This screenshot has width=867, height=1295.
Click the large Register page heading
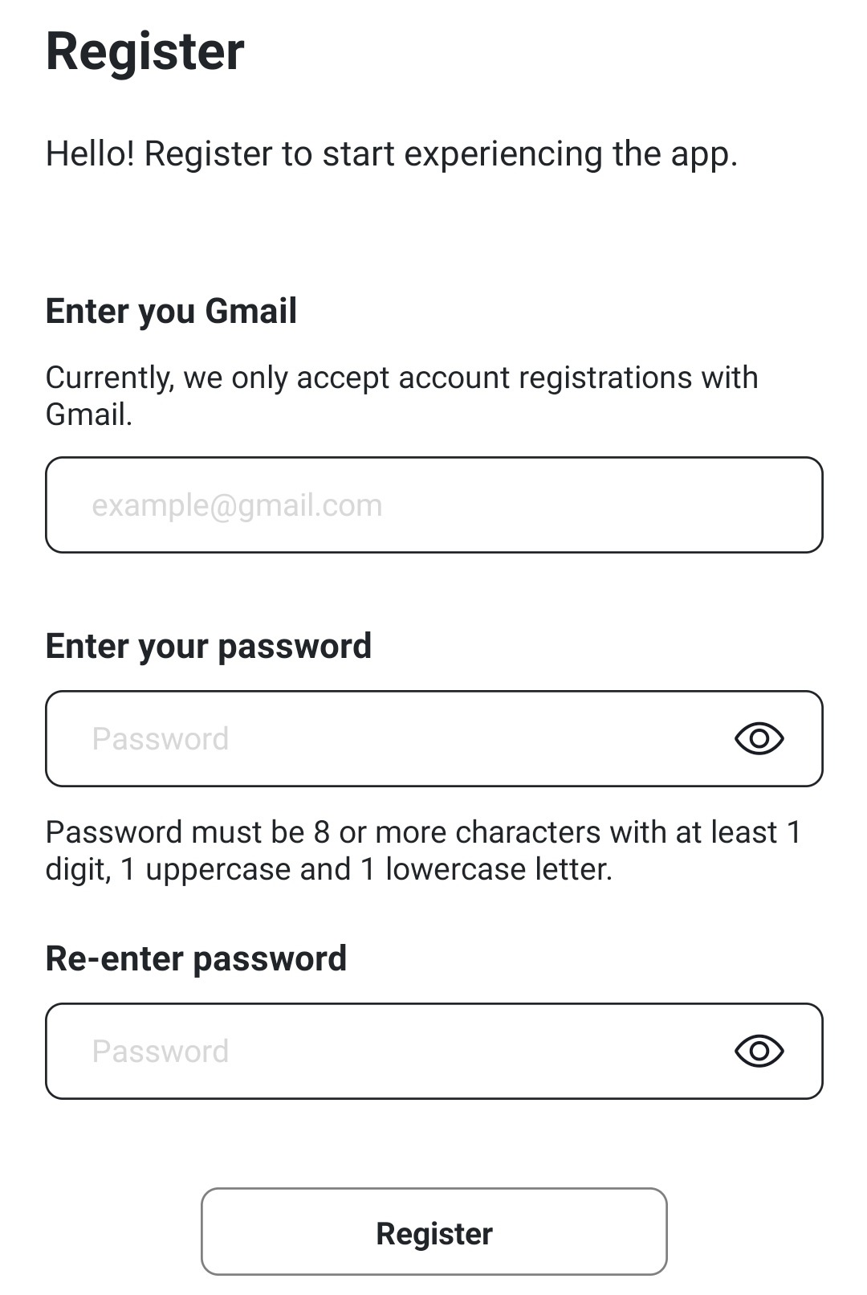[x=144, y=52]
